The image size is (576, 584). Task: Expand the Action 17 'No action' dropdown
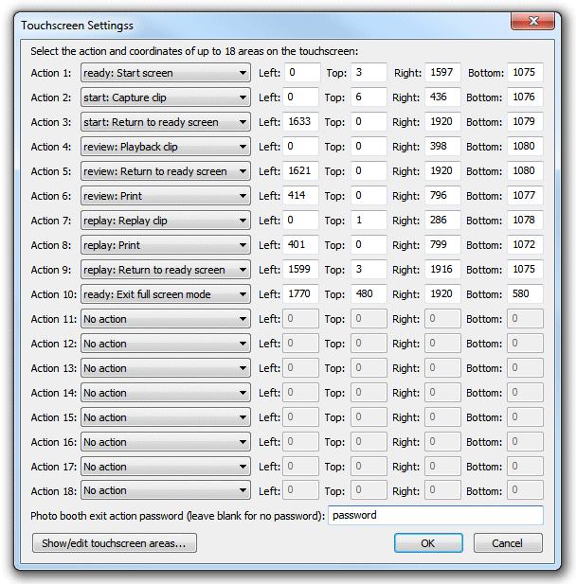(166, 467)
